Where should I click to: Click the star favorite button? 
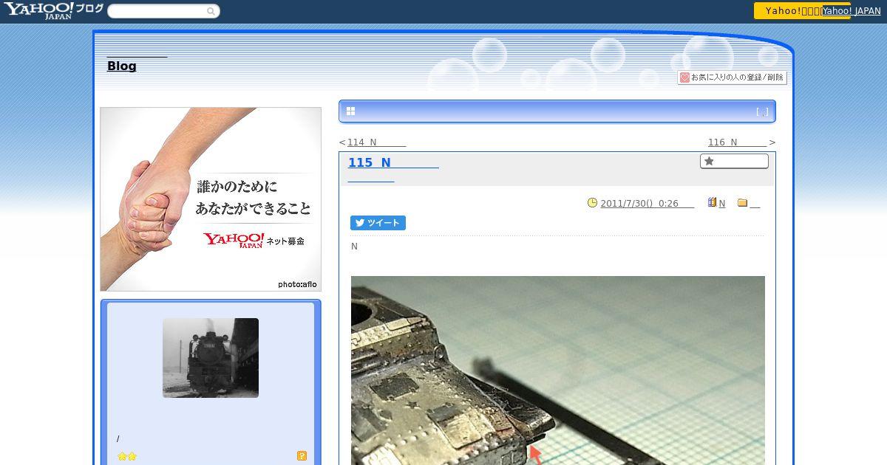coord(734,161)
